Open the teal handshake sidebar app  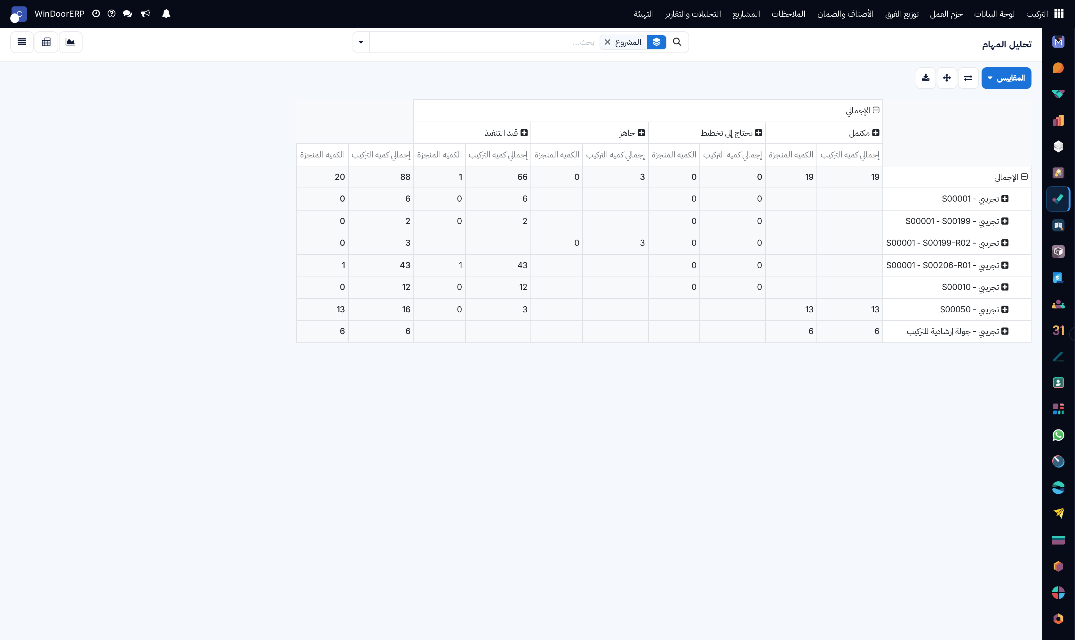(1058, 94)
